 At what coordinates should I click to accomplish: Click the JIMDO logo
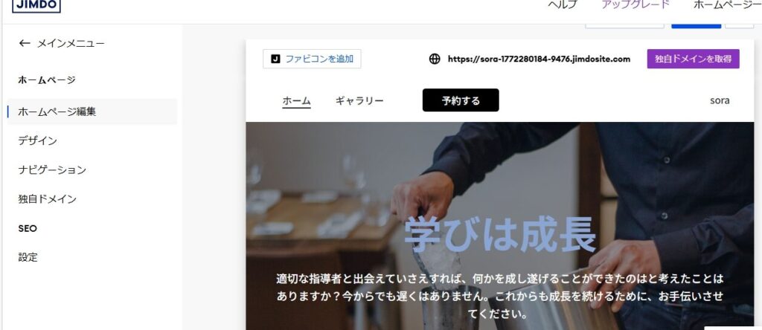click(x=36, y=5)
